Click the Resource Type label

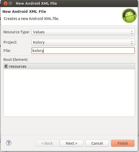click(x=17, y=32)
